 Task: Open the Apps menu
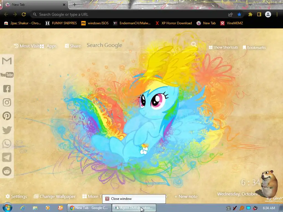49,46
